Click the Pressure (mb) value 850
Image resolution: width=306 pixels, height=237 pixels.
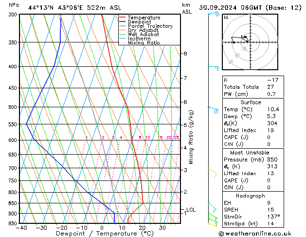click(x=272, y=159)
